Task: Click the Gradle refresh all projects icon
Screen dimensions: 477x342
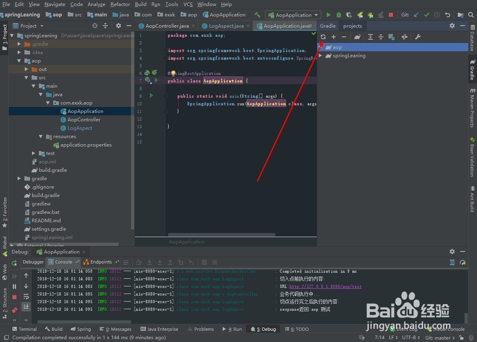Action: [323, 37]
